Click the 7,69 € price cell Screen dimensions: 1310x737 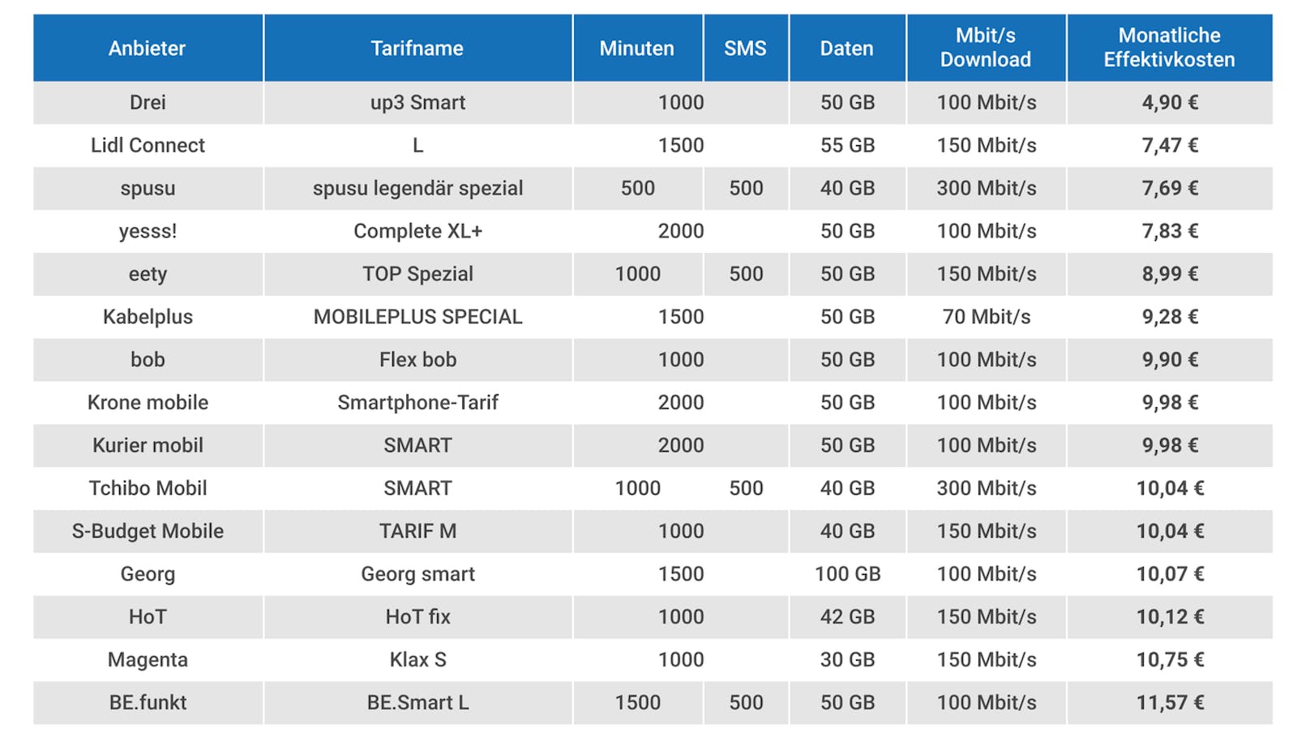click(x=1170, y=189)
